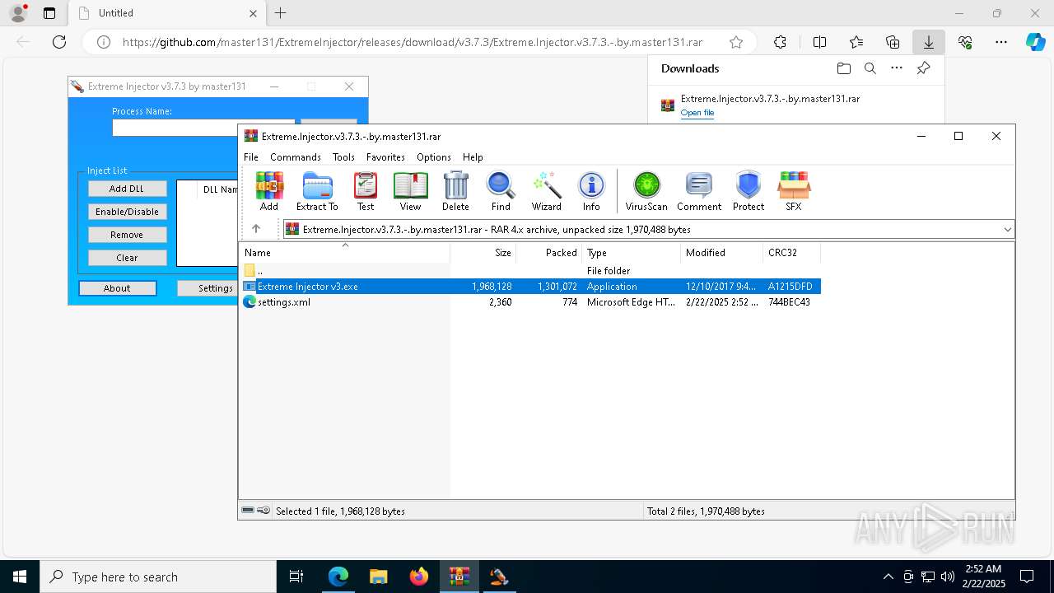The image size is (1054, 593).
Task: Sort by the Name column header
Action: coord(344,253)
